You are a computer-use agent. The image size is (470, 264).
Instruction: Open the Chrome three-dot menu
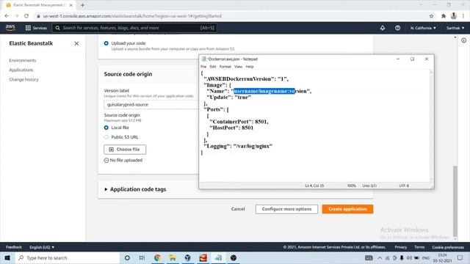pyautogui.click(x=463, y=16)
